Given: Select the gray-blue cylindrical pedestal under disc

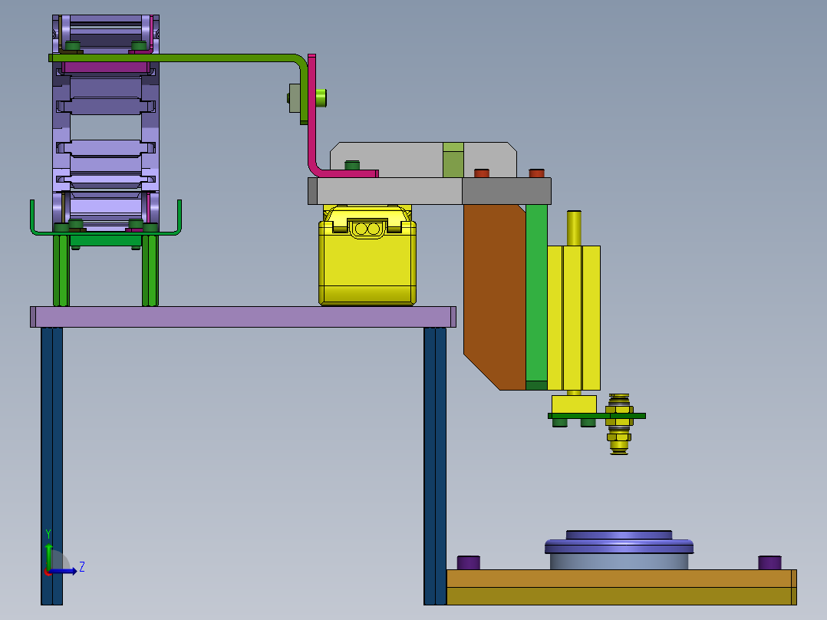Looking at the screenshot, I should [619, 562].
